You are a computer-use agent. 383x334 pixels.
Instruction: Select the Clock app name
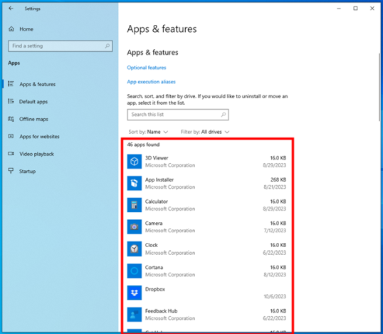152,245
